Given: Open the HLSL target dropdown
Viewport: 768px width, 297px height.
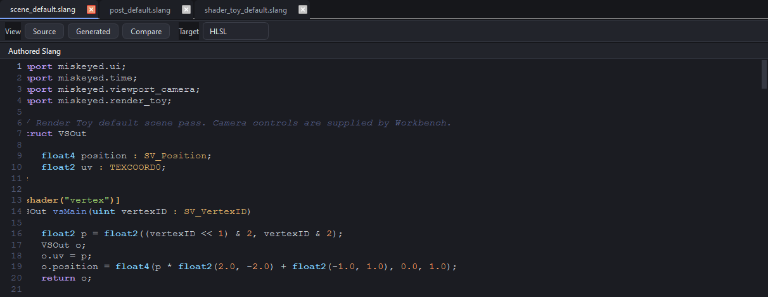Looking at the screenshot, I should (235, 32).
